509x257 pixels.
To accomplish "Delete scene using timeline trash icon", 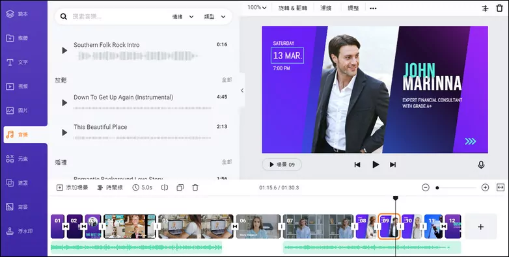I will click(195, 187).
